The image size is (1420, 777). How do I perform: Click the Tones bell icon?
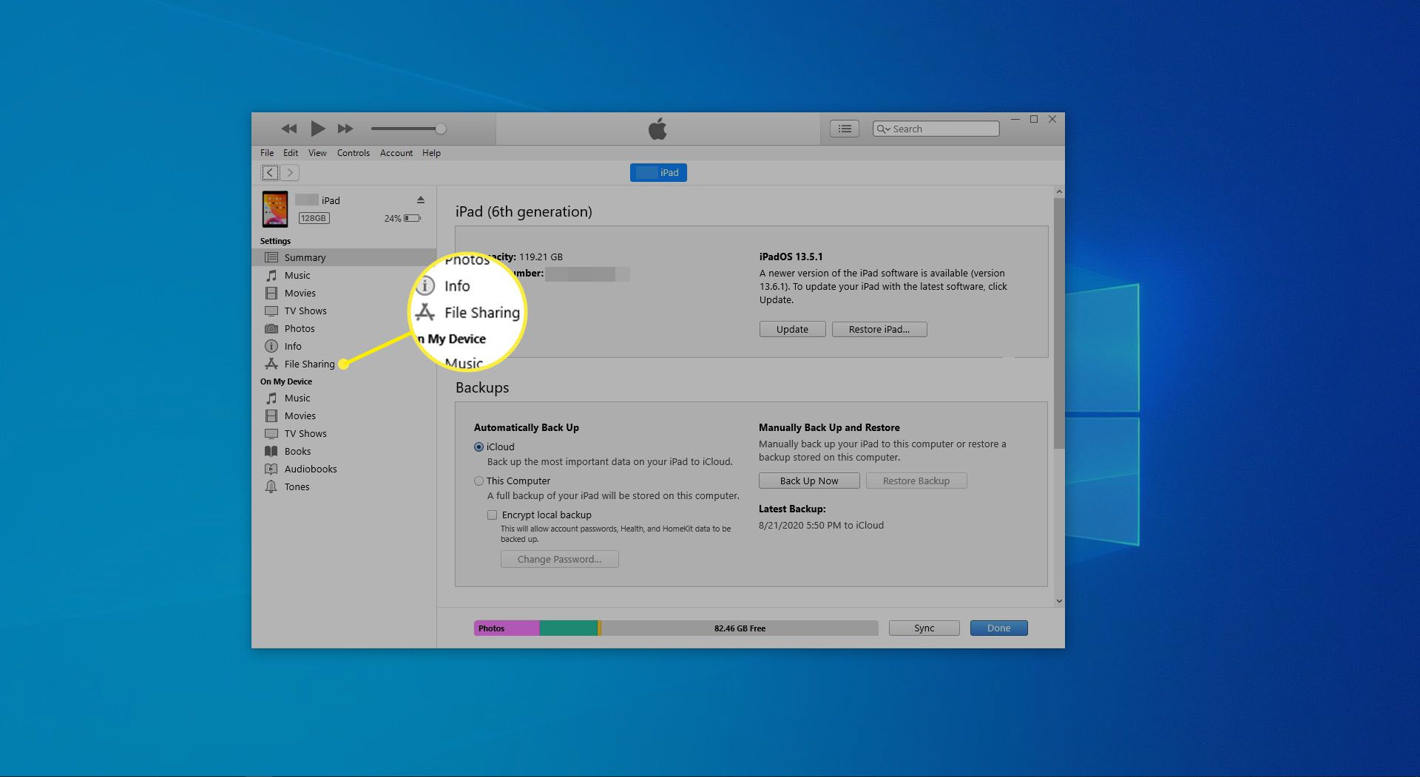[x=271, y=486]
